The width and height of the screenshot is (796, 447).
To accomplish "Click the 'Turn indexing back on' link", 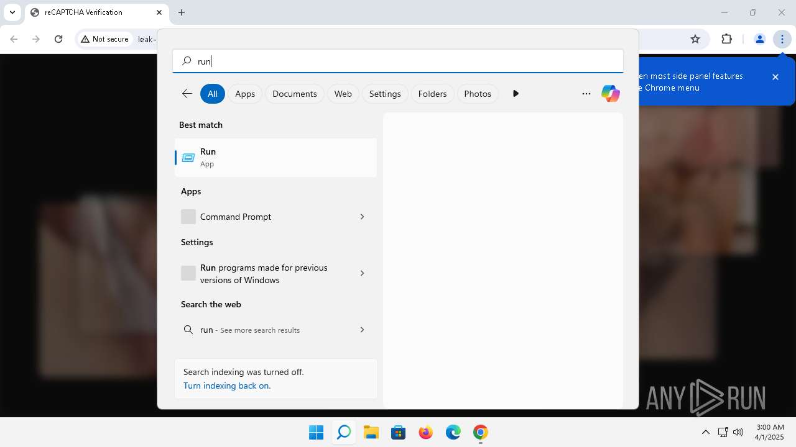I will click(227, 386).
